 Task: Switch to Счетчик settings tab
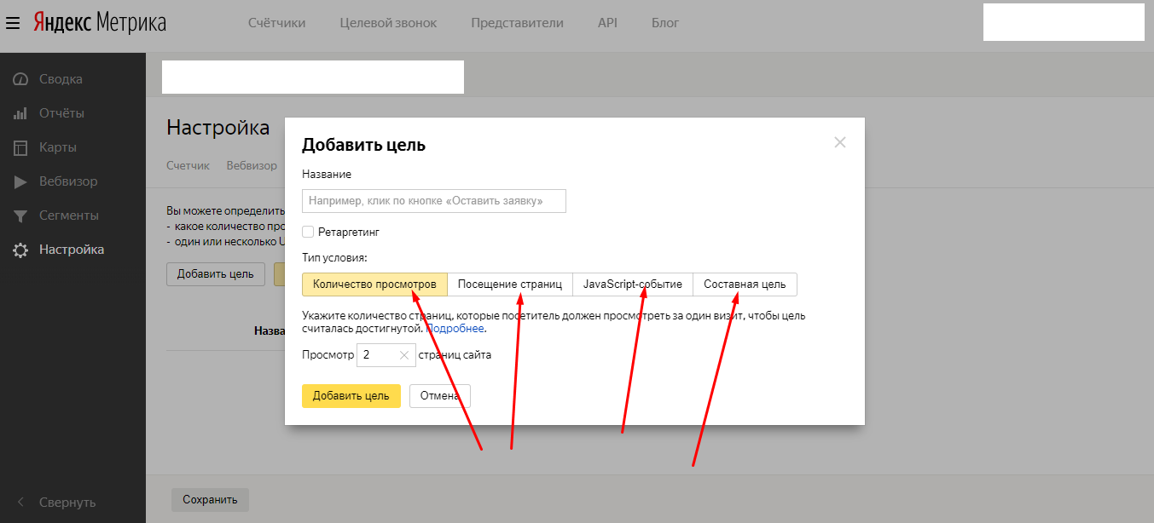[188, 165]
